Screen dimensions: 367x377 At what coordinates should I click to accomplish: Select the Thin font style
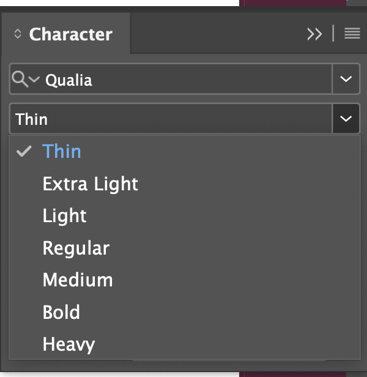point(62,152)
